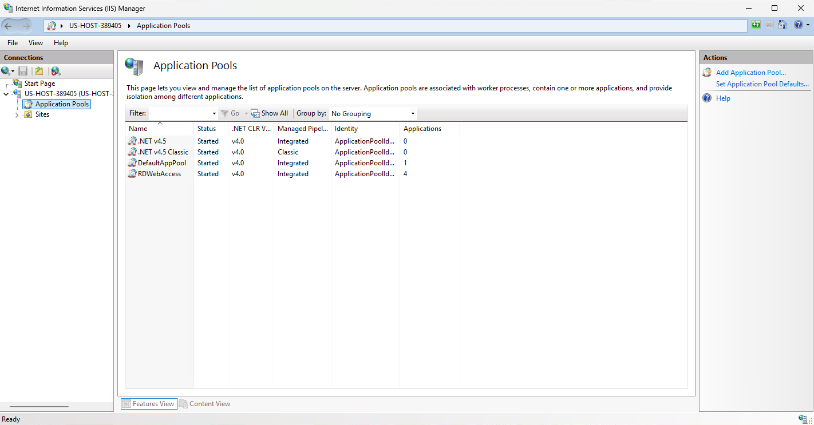Click the IIS Manager title bar icon
The height and width of the screenshot is (425, 814).
click(x=8, y=8)
